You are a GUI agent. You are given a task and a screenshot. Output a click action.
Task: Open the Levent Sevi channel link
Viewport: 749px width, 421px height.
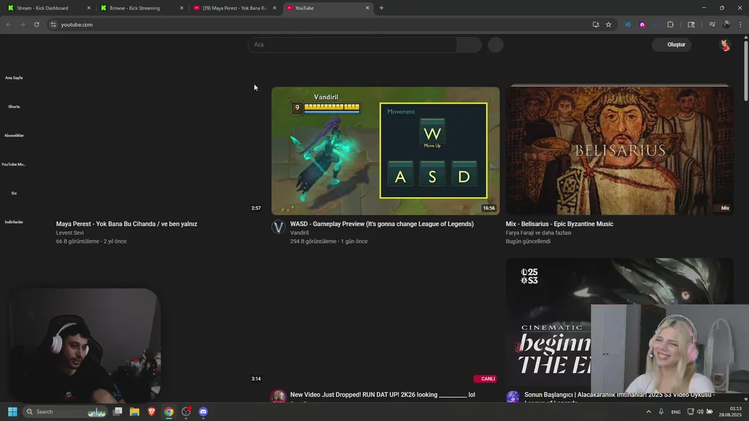tap(70, 233)
